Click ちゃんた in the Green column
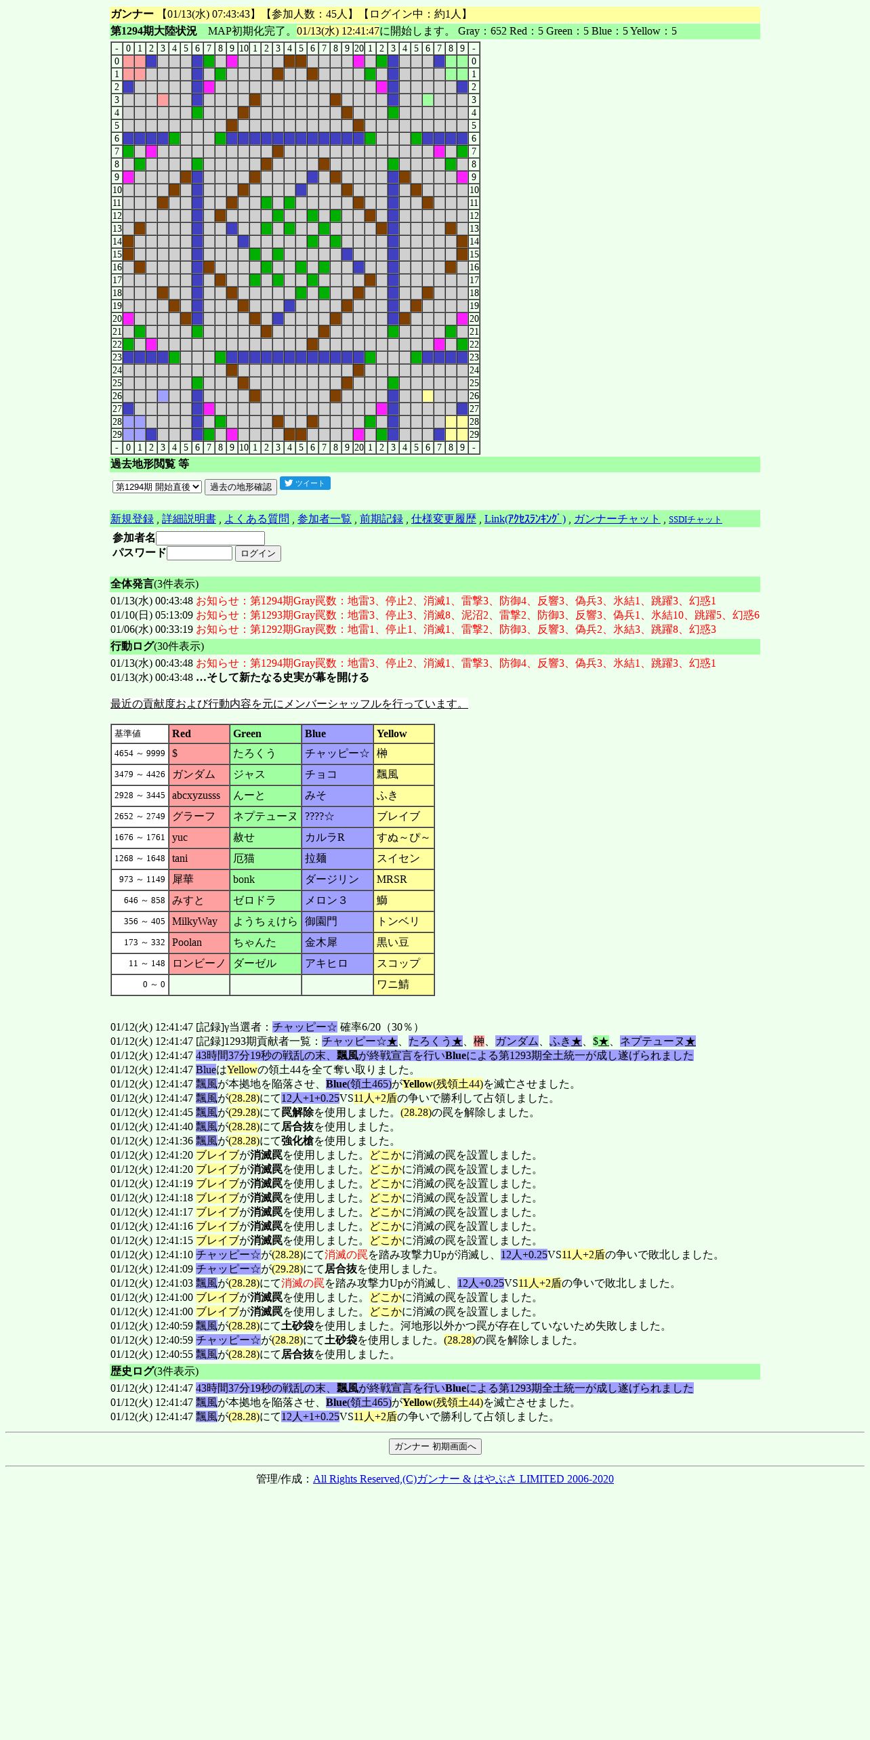 tap(266, 942)
